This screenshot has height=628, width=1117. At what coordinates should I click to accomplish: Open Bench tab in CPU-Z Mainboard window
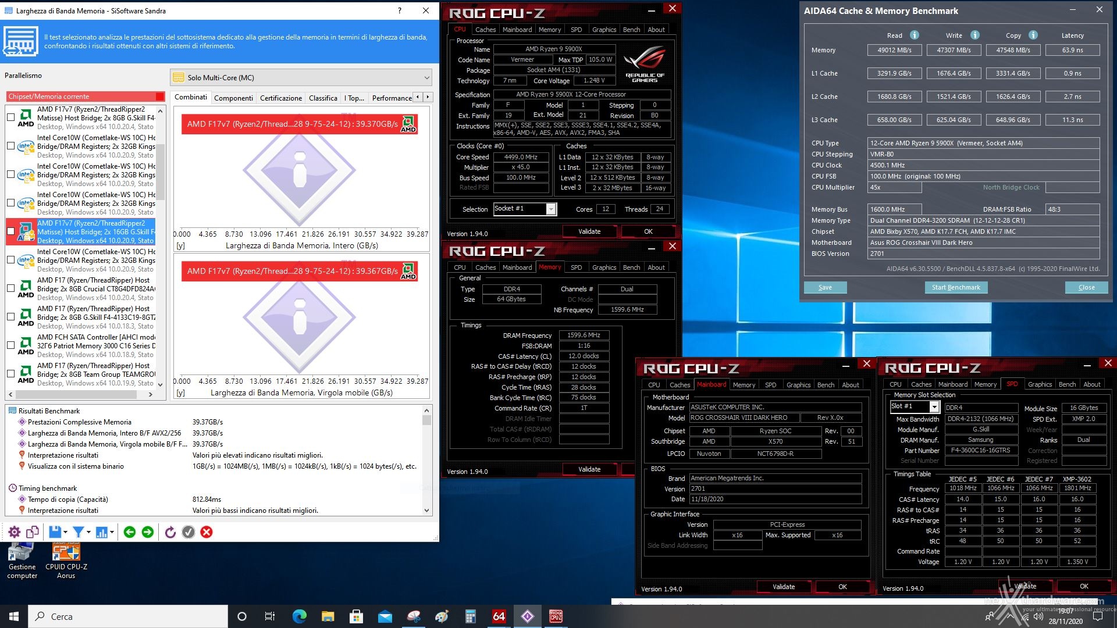tap(826, 385)
